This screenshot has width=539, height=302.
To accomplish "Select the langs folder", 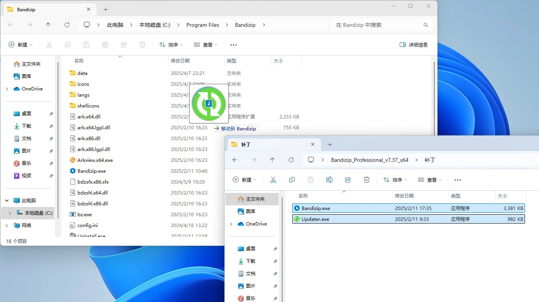I will (x=83, y=95).
